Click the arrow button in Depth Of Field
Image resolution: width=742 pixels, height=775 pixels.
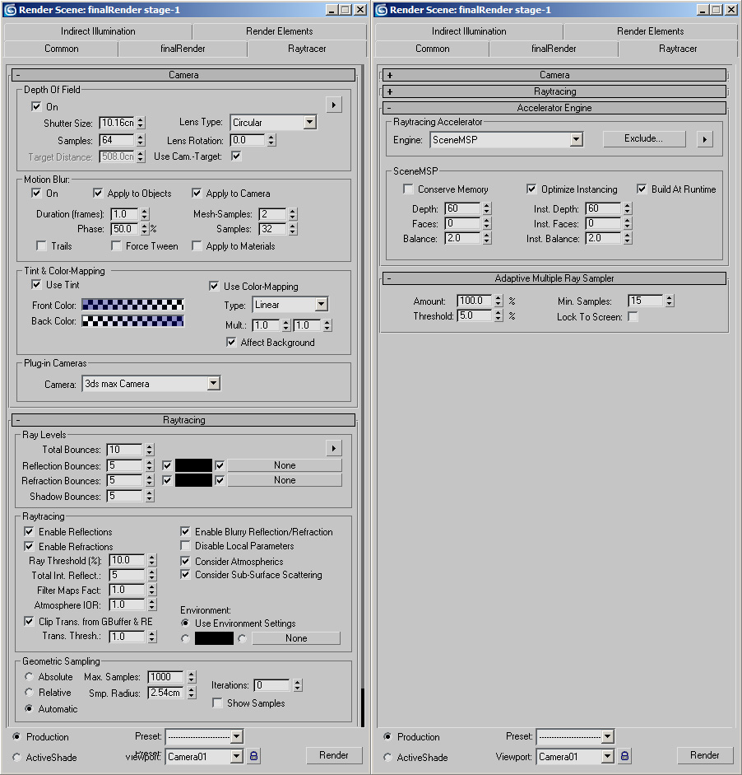coord(333,105)
